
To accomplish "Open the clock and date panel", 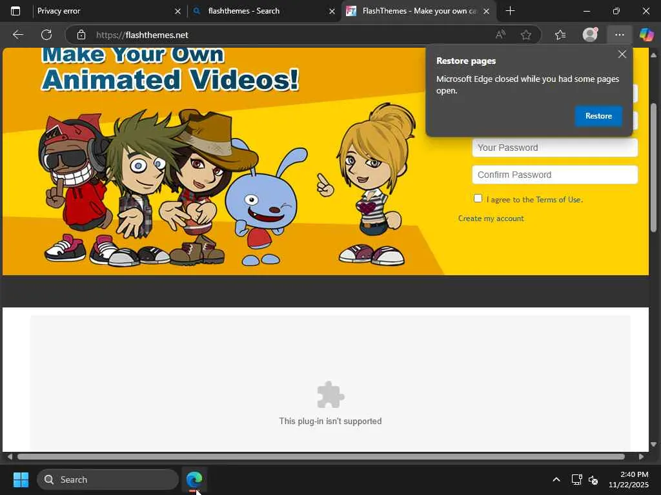I will click(628, 480).
